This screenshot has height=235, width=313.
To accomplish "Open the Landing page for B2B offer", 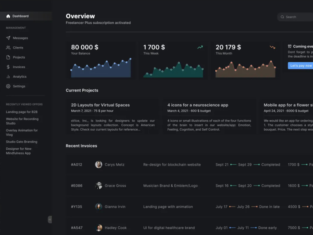I will pos(22,112).
